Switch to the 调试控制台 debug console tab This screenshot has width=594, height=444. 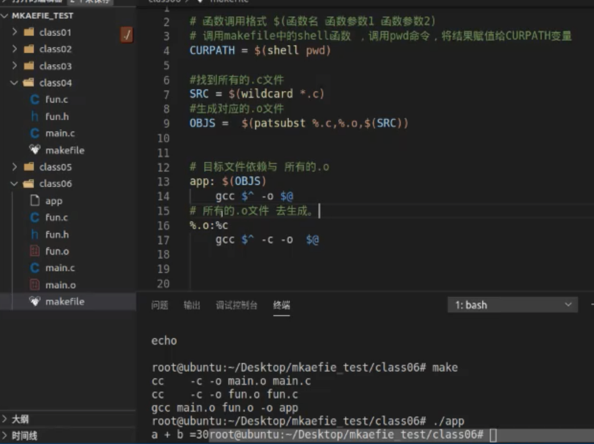pos(236,305)
